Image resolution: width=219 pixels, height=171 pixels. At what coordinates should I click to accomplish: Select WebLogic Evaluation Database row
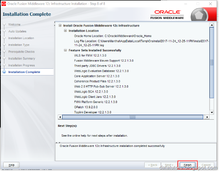102,71
